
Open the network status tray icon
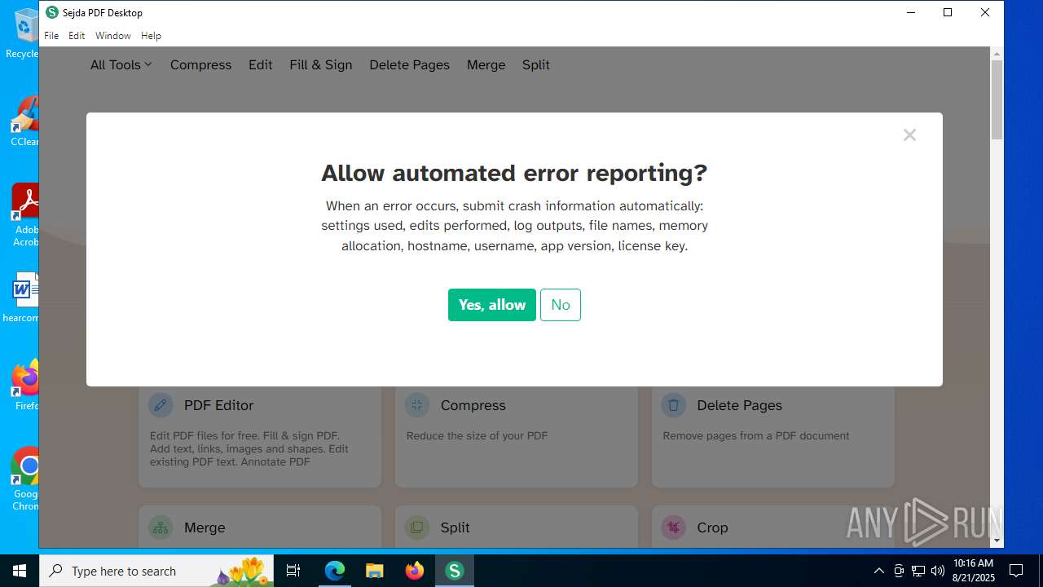(918, 571)
